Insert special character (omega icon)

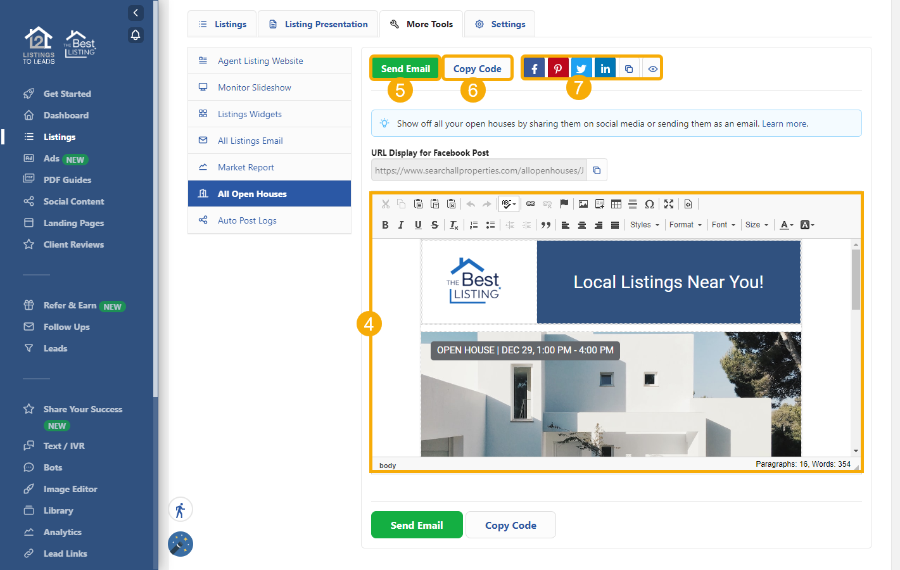point(649,204)
